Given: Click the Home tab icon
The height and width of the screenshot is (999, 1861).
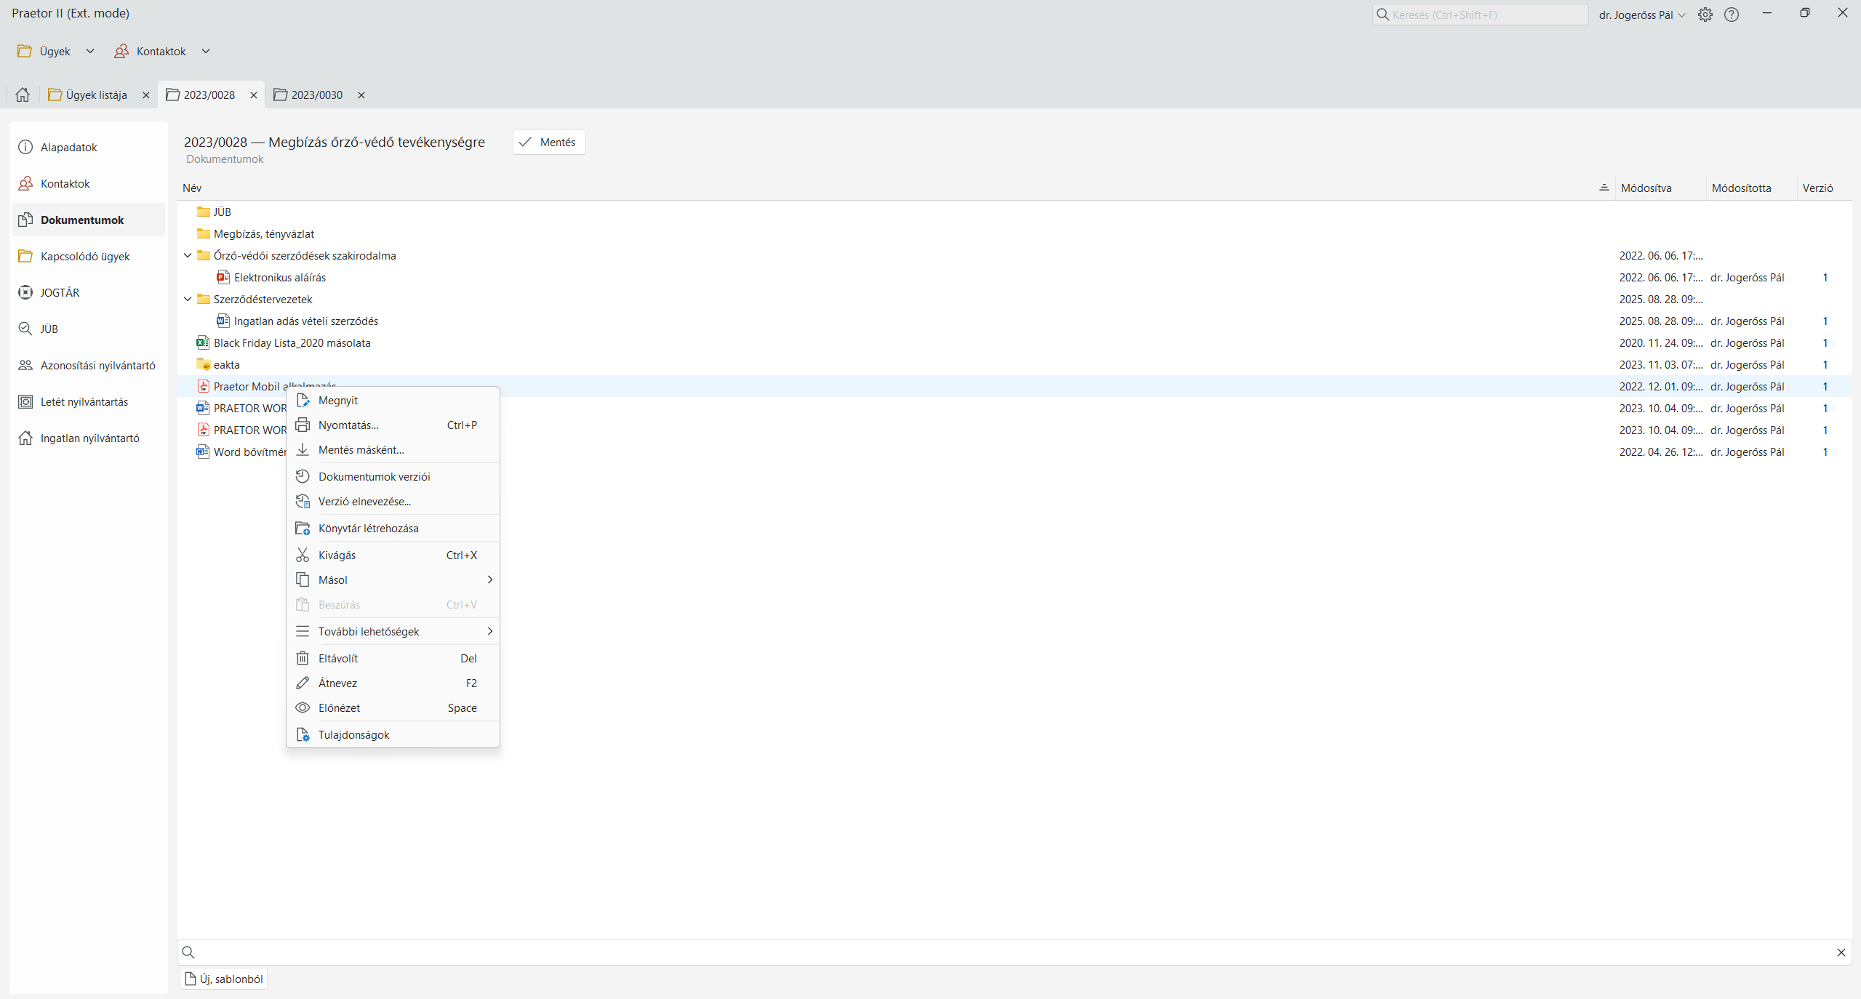Looking at the screenshot, I should (x=23, y=95).
